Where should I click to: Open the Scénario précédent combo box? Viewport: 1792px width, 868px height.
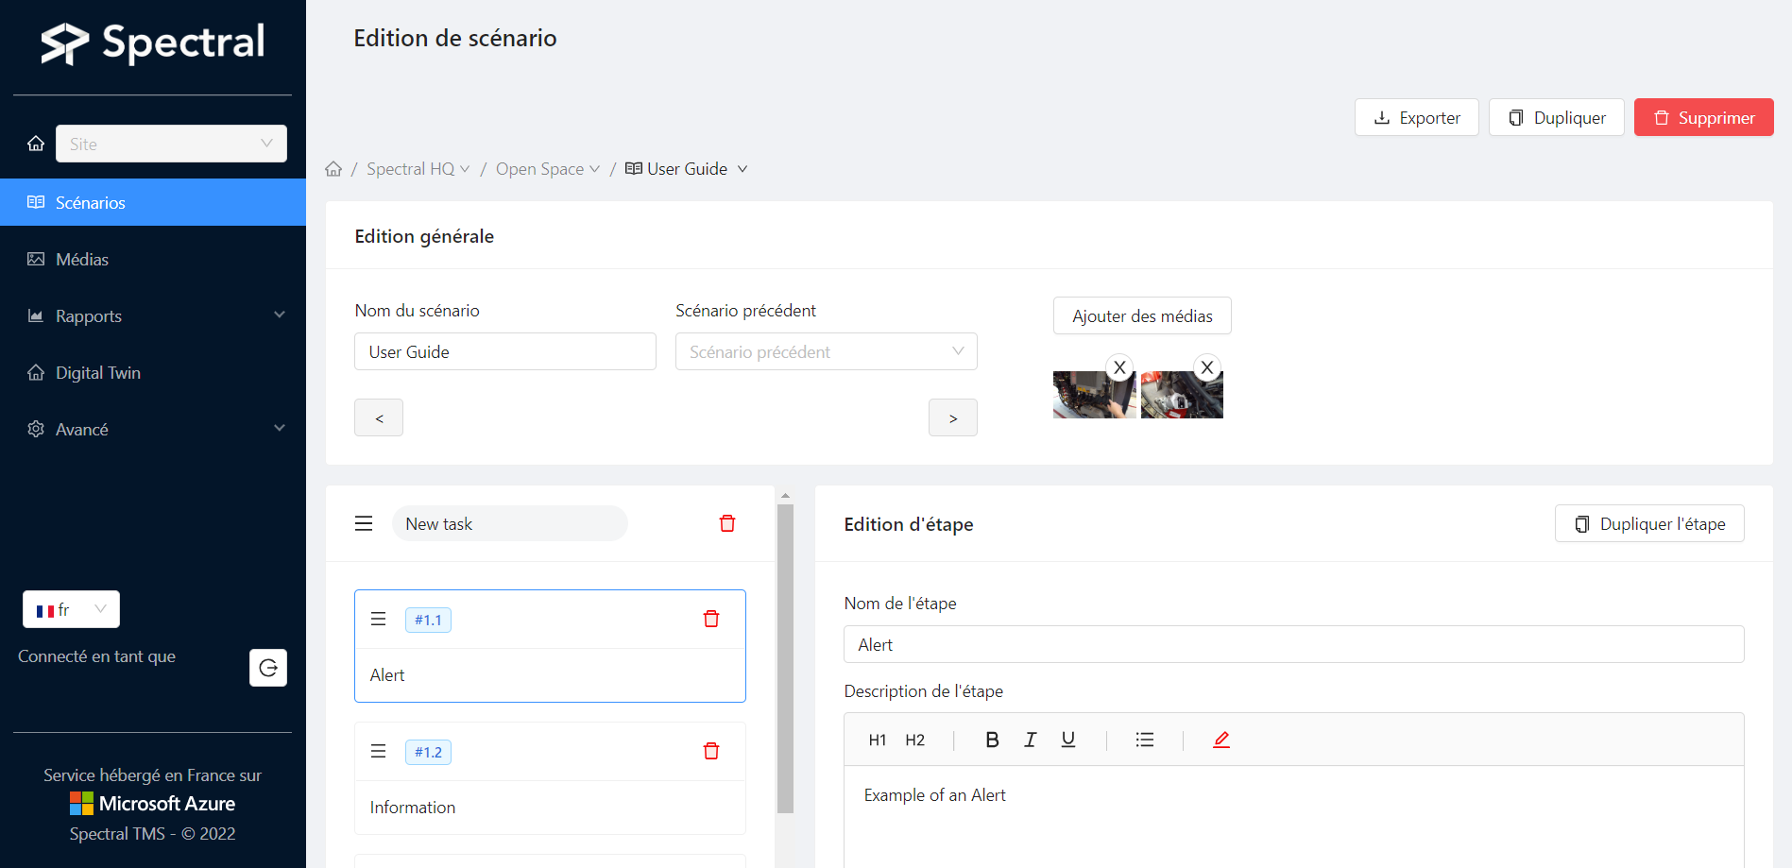point(827,351)
